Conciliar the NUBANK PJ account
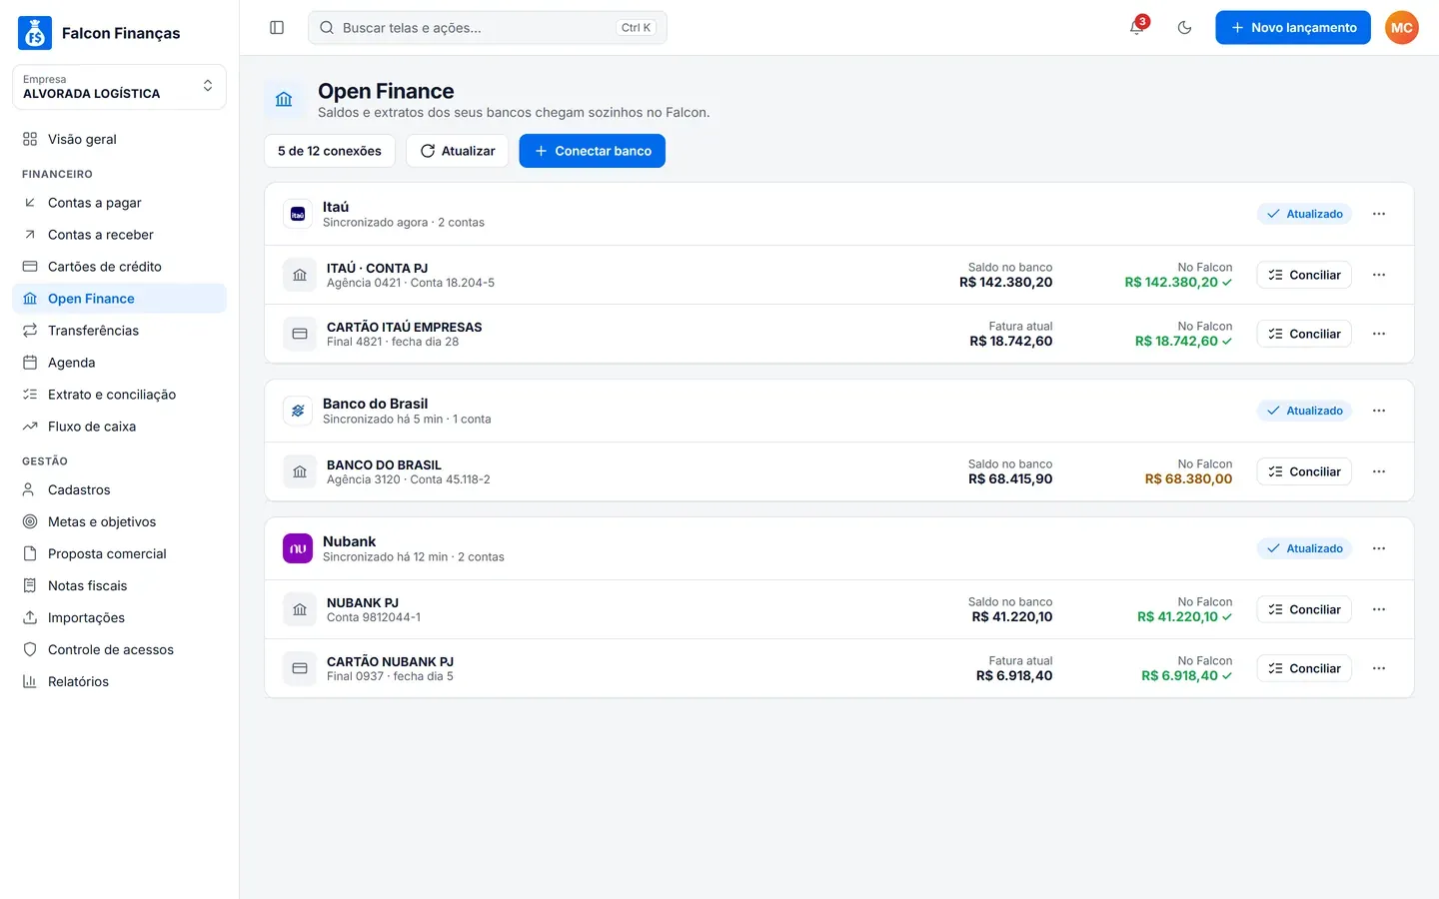This screenshot has height=899, width=1439. [1304, 609]
